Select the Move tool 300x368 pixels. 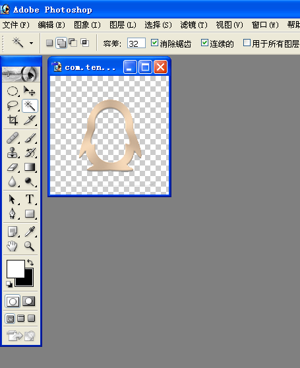coord(30,91)
